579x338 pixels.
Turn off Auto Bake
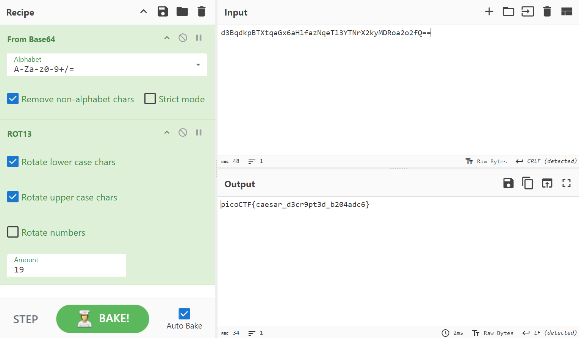[184, 314]
